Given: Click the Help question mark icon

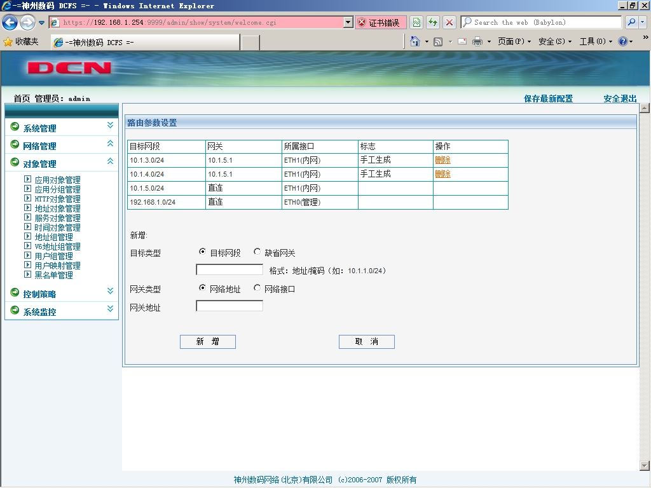Looking at the screenshot, I should [x=623, y=41].
